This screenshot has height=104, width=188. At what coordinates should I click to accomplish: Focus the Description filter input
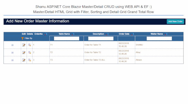point(101,38)
